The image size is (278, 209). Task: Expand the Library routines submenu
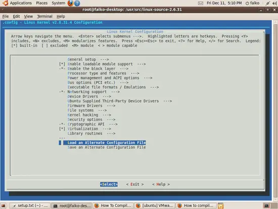(x=91, y=134)
